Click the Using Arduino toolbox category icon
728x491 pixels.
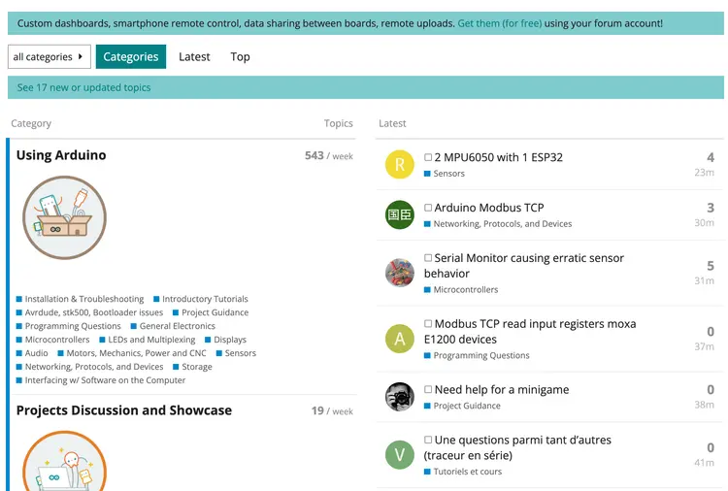pos(64,217)
